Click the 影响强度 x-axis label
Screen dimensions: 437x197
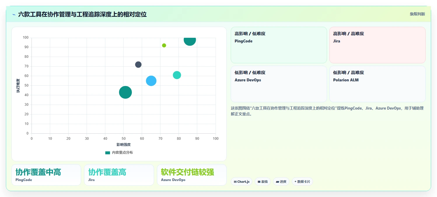123,145
